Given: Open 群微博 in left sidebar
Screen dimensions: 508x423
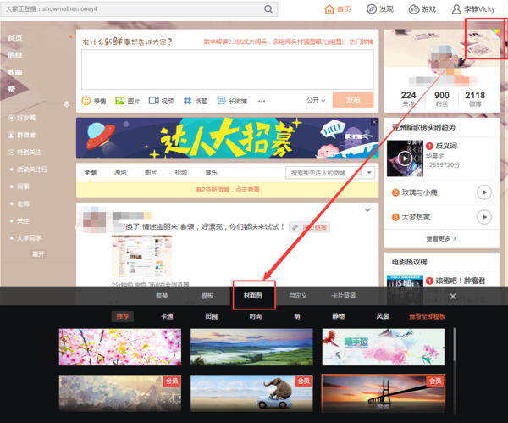Looking at the screenshot, I should click(x=22, y=135).
